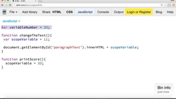The height and width of the screenshot is (99, 176).
Task: Toggle the Console panel
Action: [103, 12]
